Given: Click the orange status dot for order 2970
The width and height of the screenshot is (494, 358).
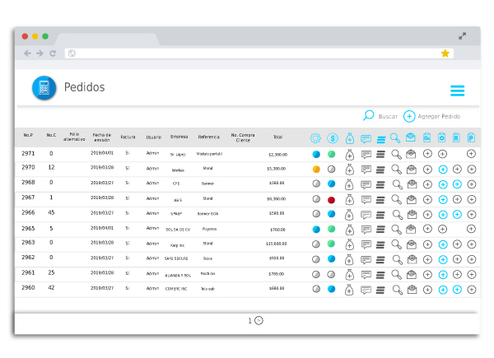Looking at the screenshot, I should click(x=316, y=170).
